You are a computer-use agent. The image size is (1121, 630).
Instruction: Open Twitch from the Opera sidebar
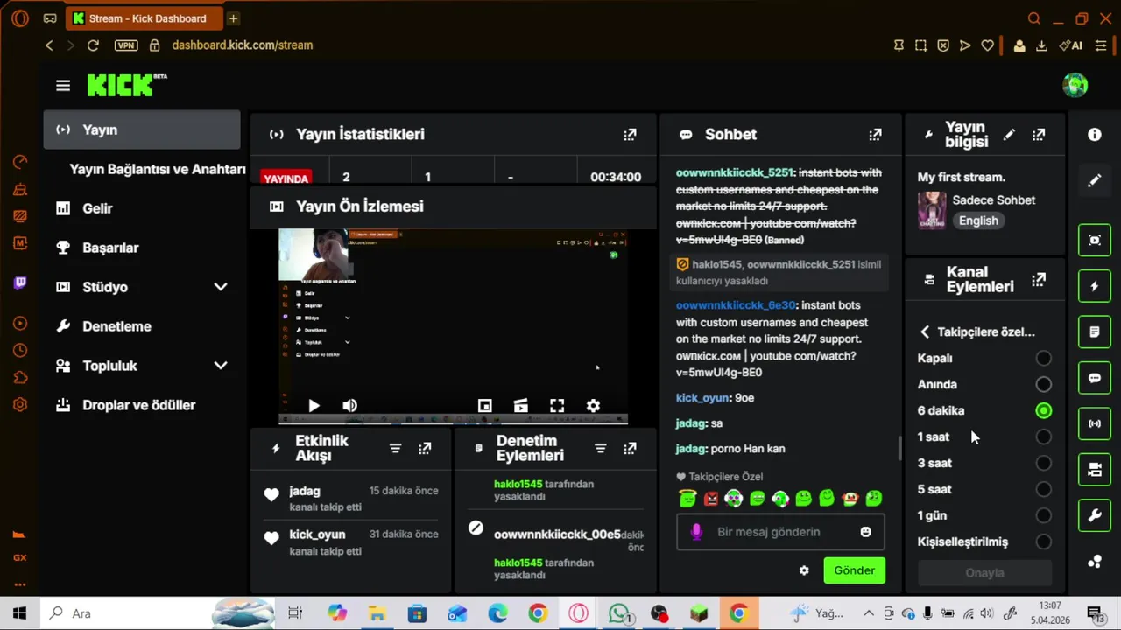tap(20, 282)
